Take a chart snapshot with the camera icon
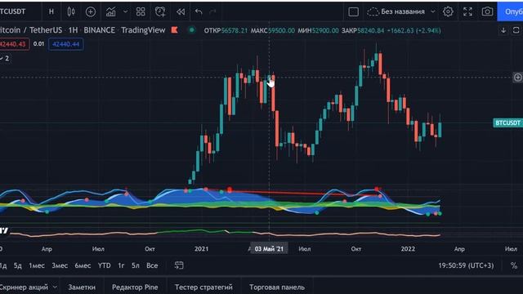 487,11
